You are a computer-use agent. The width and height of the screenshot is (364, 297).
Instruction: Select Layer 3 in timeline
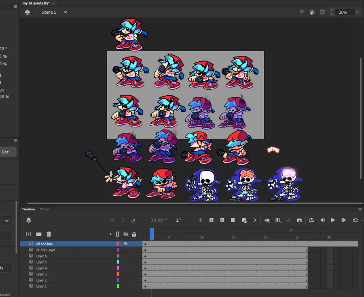pos(81,274)
